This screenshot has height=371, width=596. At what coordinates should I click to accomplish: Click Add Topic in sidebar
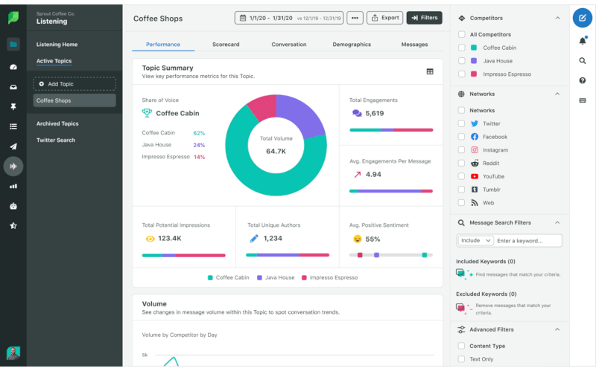coord(74,84)
